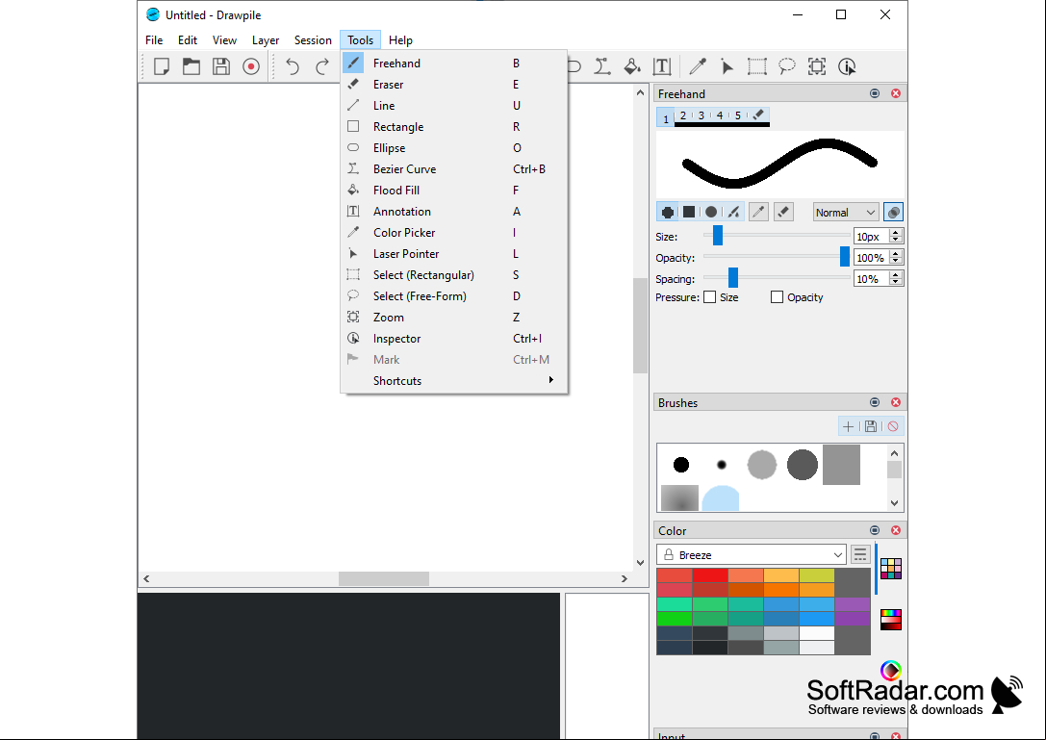Viewport: 1046px width, 740px height.
Task: Float the Color dock panel
Action: (x=875, y=530)
